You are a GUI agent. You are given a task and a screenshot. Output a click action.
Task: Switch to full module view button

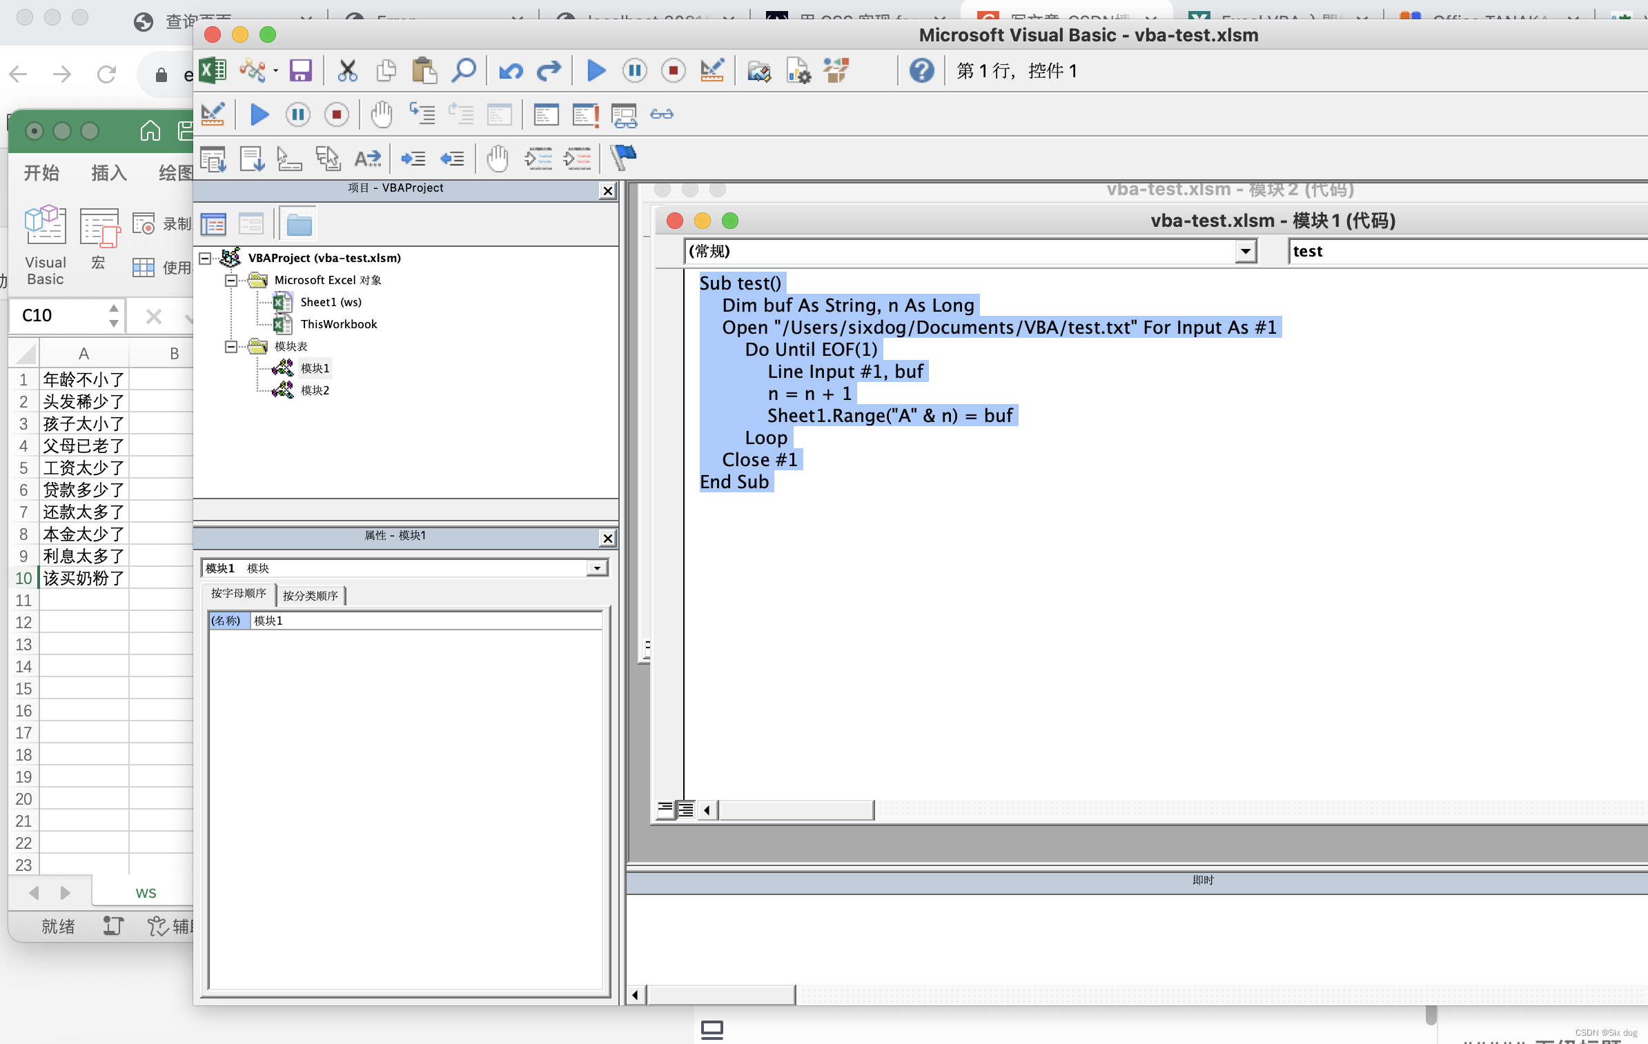(685, 809)
